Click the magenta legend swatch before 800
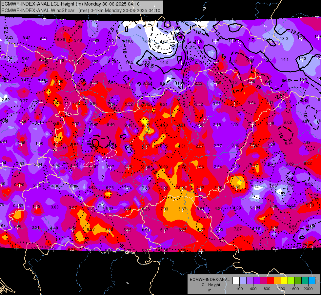Image resolution: width=321 pixels, height=295 pixels. tap(264, 281)
